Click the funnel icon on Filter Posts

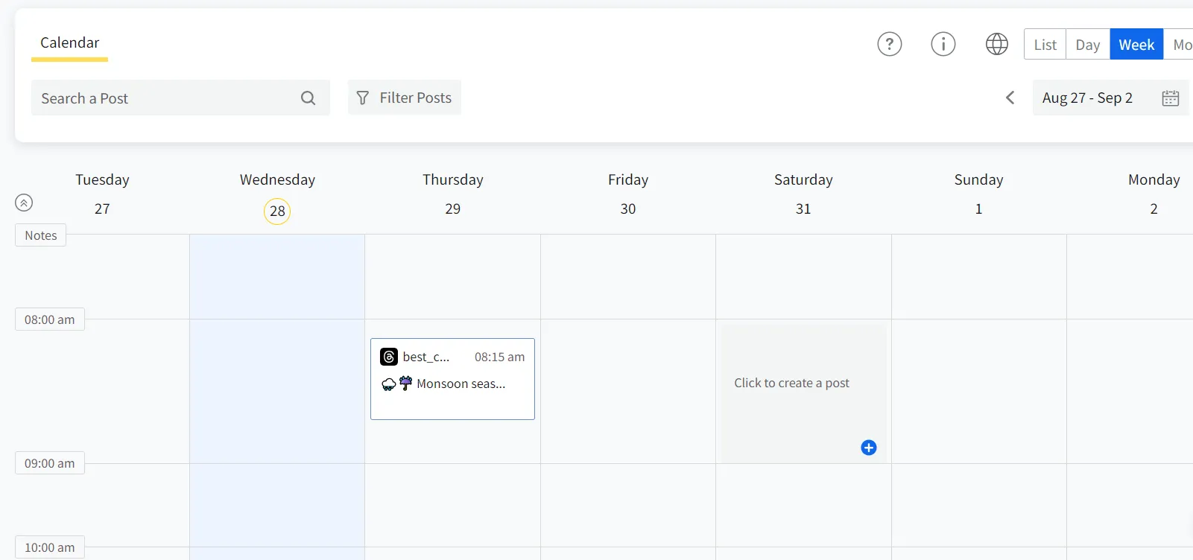pos(362,98)
